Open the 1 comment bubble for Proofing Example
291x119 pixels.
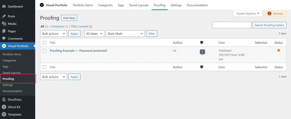[202, 52]
